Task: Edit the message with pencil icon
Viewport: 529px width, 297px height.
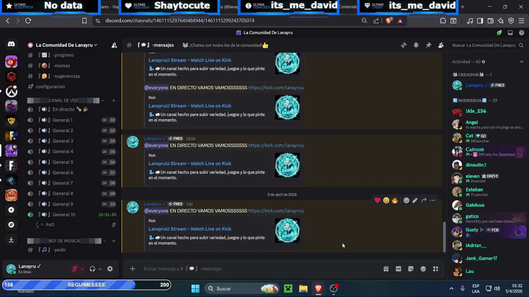Action: point(415,200)
